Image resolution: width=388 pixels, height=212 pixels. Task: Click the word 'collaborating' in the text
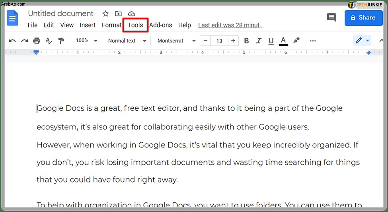[168, 127]
